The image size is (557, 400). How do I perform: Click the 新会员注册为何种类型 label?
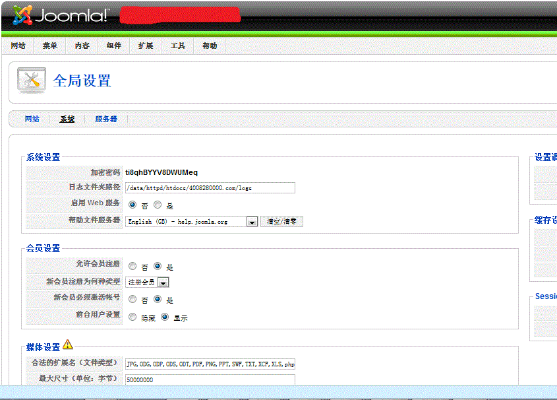point(83,281)
